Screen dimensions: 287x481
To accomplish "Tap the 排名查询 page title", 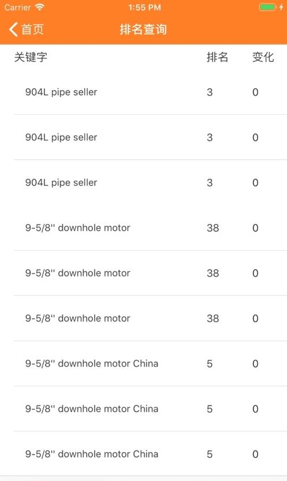I will [143, 29].
